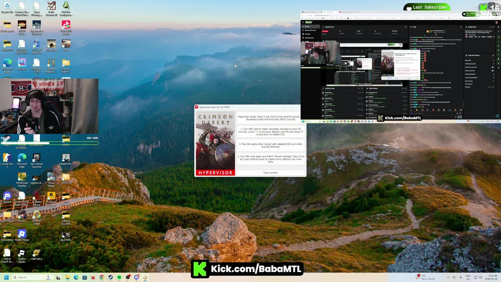
Task: Open Spotify from the taskbar
Action: point(119,277)
